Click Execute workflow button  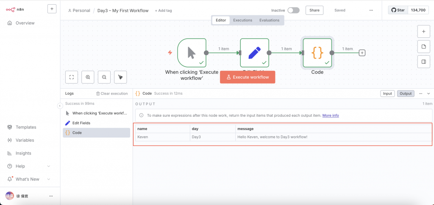click(x=248, y=77)
